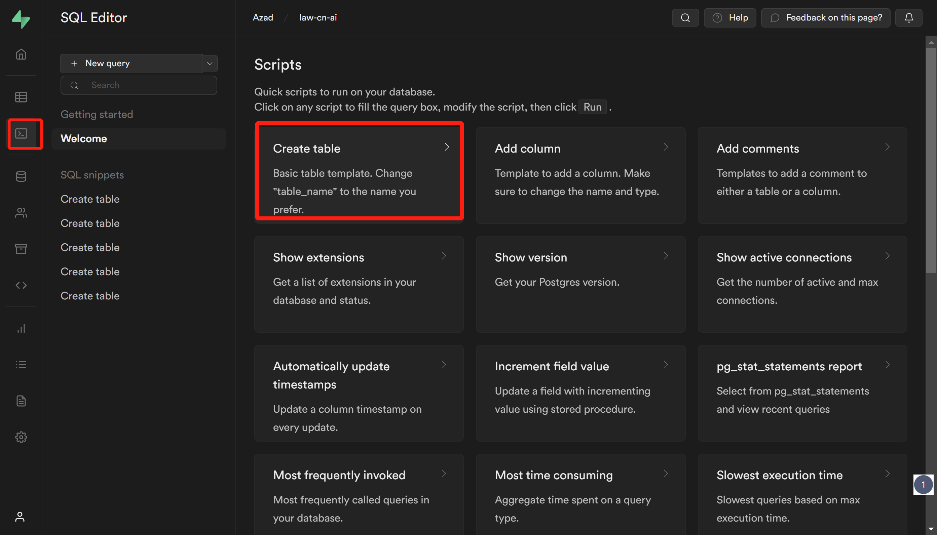Open pg_stat_statements report script card
Screen dimensions: 937x535
point(802,393)
